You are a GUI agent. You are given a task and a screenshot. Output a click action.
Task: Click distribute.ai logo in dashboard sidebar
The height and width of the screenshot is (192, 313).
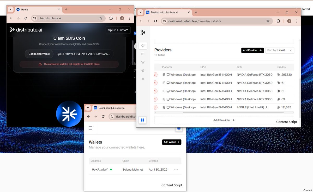coord(143,32)
